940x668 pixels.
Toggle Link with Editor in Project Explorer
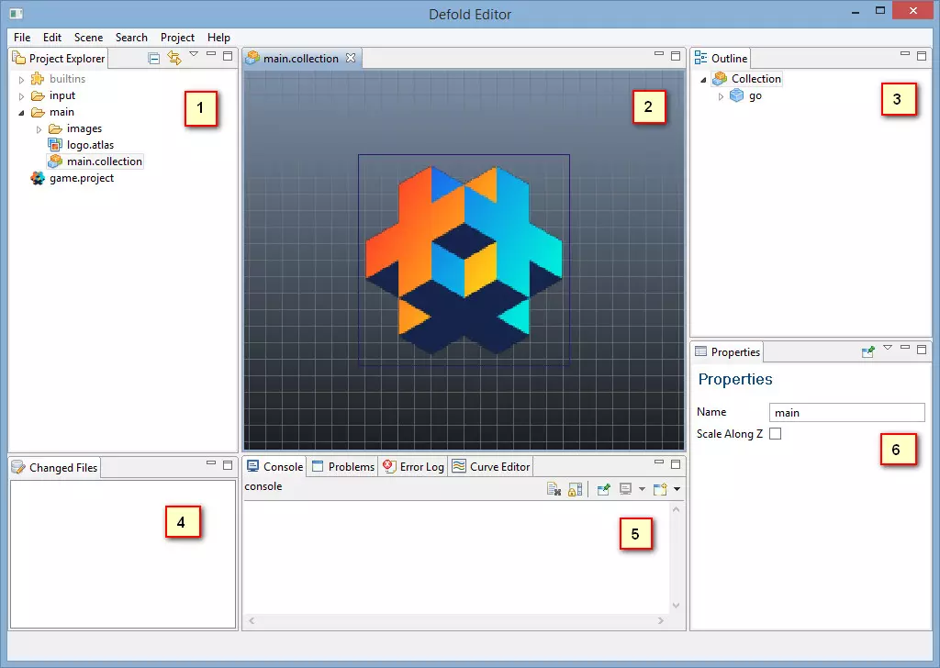(x=173, y=59)
